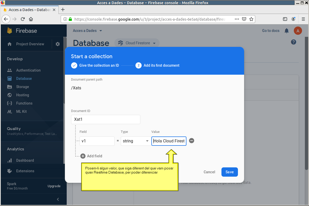Bookmark this page with star icon

(251, 19)
